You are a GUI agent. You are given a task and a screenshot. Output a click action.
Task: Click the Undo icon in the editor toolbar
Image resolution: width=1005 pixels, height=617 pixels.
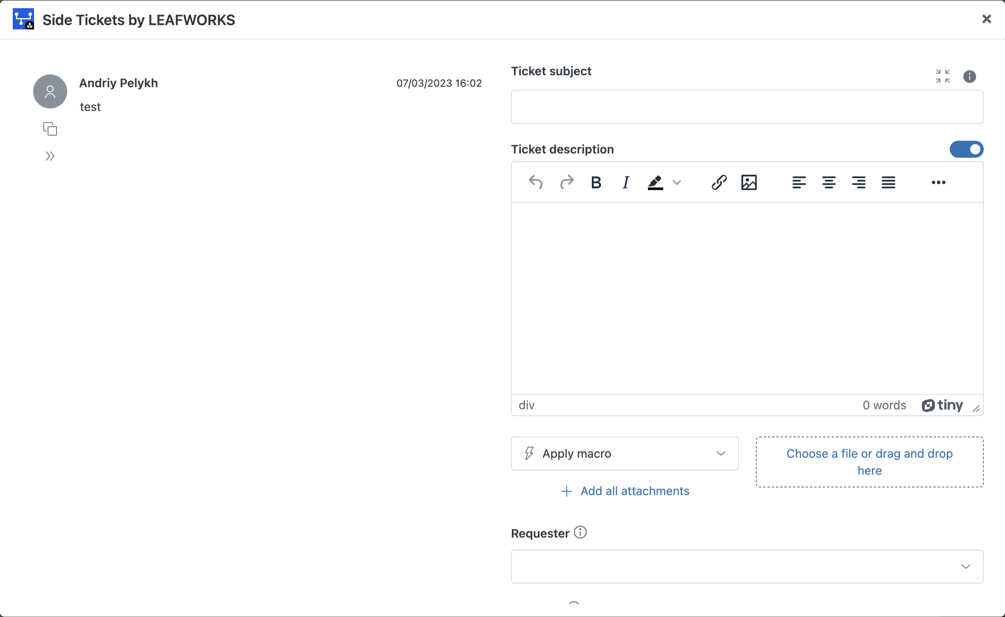536,182
